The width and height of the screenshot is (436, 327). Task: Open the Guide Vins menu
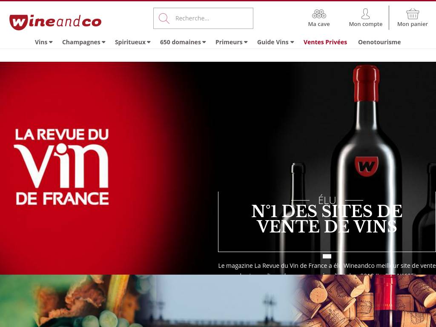[275, 42]
